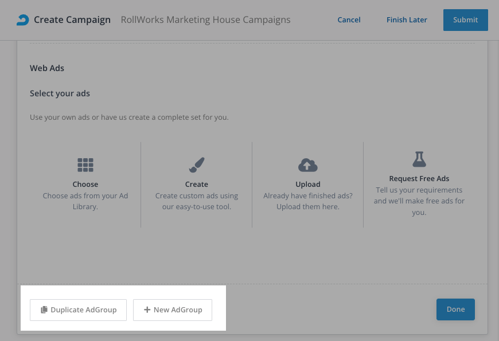The height and width of the screenshot is (341, 499).
Task: Select the Request Free Ads flask icon
Action: pyautogui.click(x=419, y=159)
